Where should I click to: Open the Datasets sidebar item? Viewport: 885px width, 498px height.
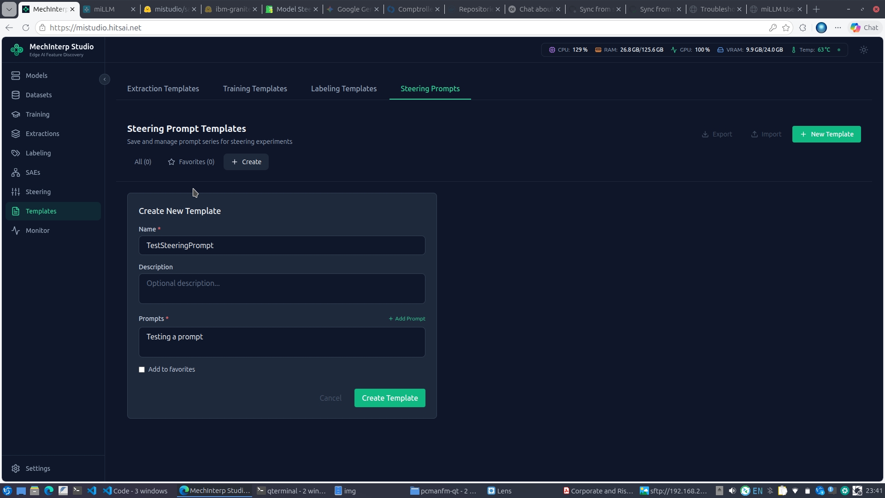click(x=53, y=95)
